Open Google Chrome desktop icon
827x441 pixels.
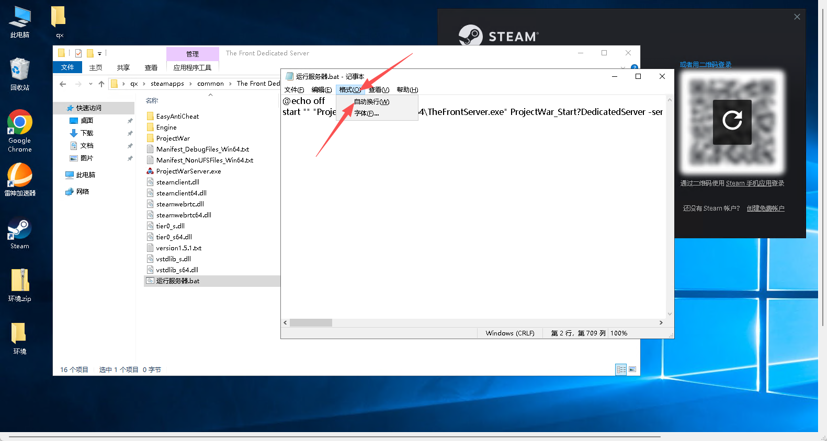pos(20,123)
